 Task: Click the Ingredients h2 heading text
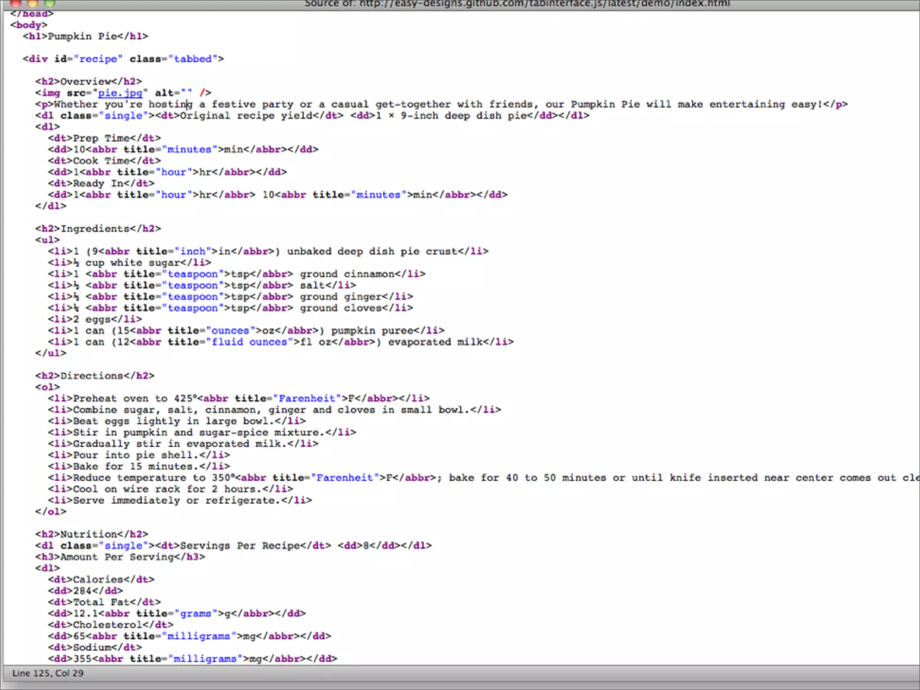95,229
